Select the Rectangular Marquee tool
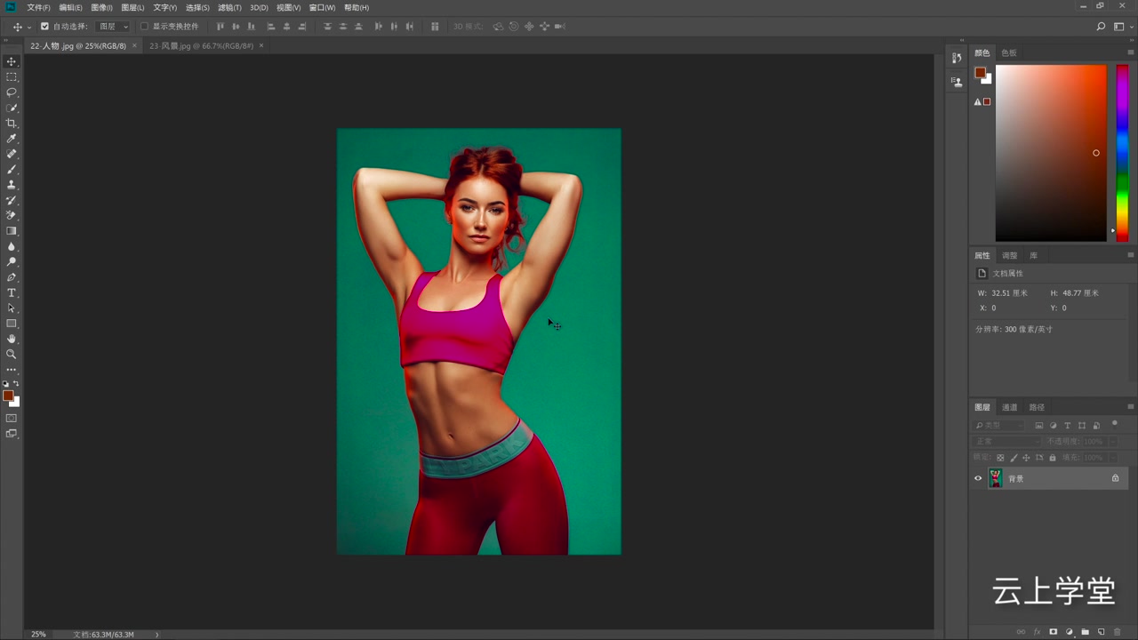Viewport: 1138px width, 640px height. 12,77
